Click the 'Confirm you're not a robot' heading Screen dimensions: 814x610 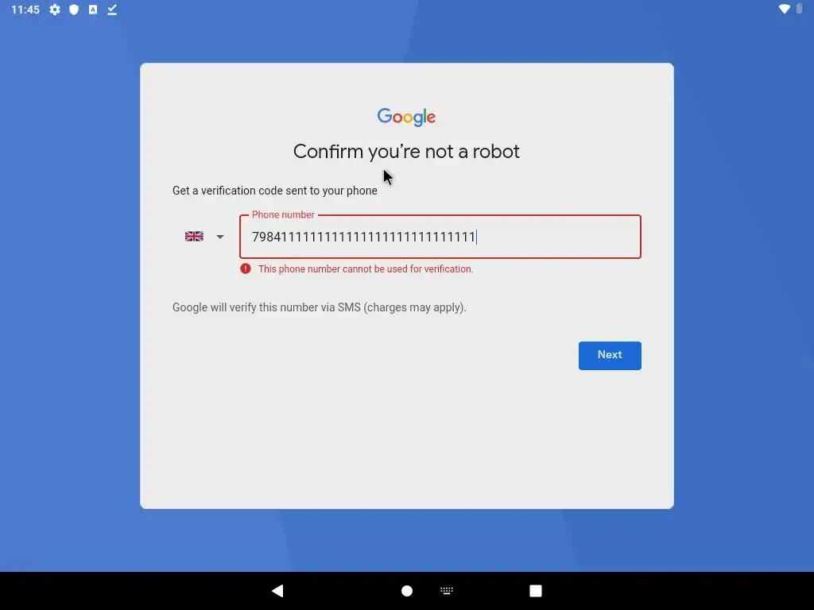[x=406, y=152]
